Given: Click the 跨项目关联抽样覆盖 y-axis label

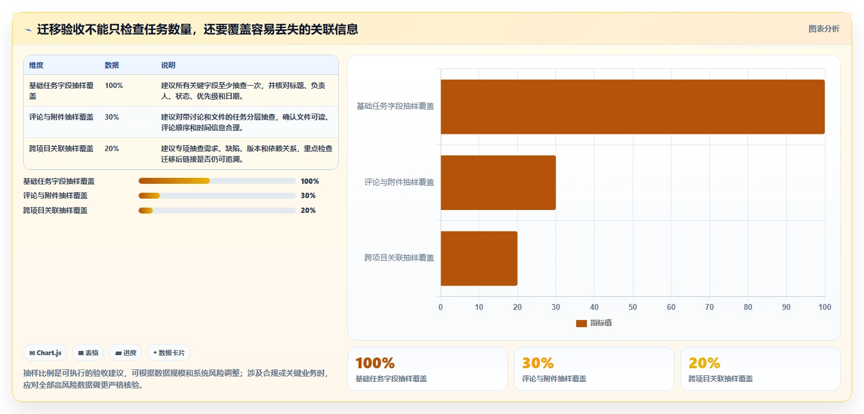Looking at the screenshot, I should point(399,258).
